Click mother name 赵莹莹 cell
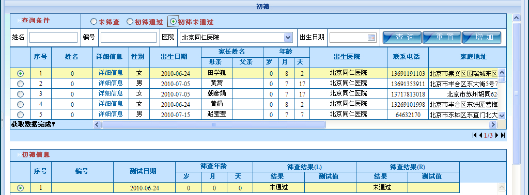Image resolution: width=529 pixels, height=195 pixels. pos(216,114)
